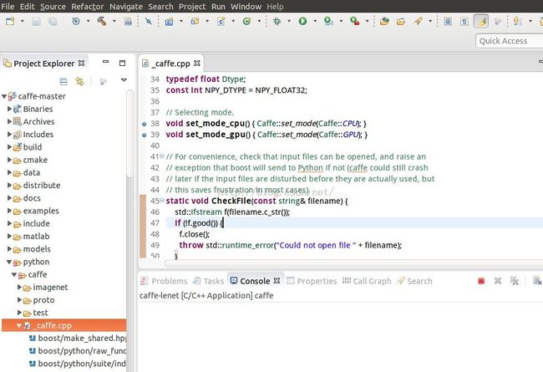Image resolution: width=543 pixels, height=372 pixels.
Task: Open the Window menu
Action: (x=246, y=6)
